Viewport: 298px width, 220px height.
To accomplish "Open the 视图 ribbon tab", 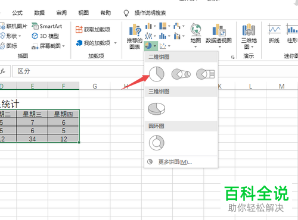I will point(83,13).
